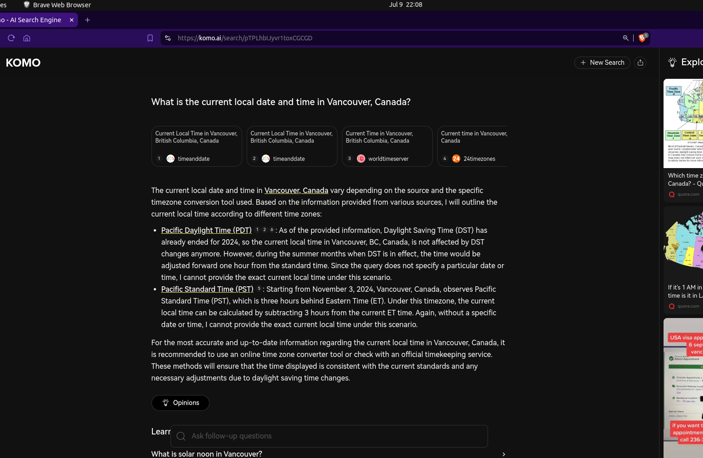Open the worldtimeserver source card
This screenshot has height=458, width=703.
point(387,146)
